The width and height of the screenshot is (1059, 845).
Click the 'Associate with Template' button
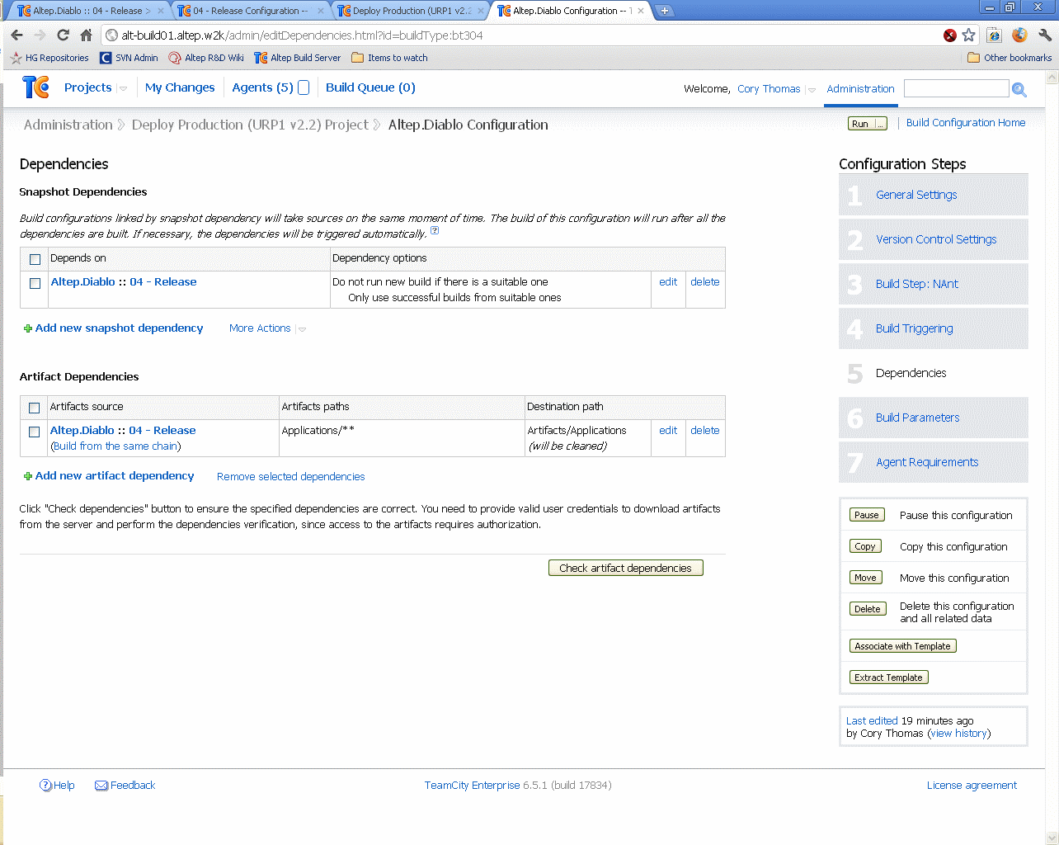pos(902,646)
